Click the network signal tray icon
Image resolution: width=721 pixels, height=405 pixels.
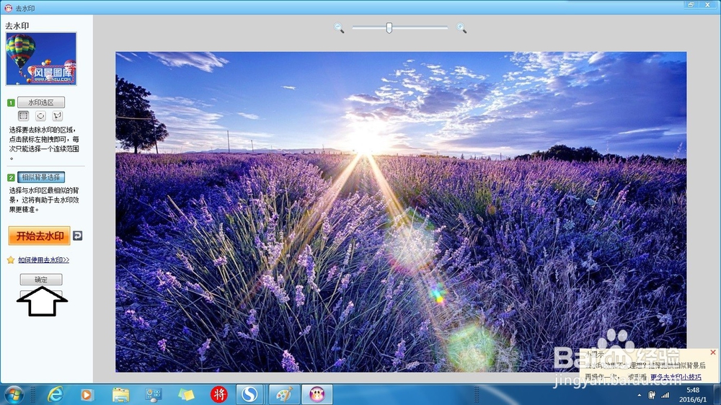click(665, 394)
